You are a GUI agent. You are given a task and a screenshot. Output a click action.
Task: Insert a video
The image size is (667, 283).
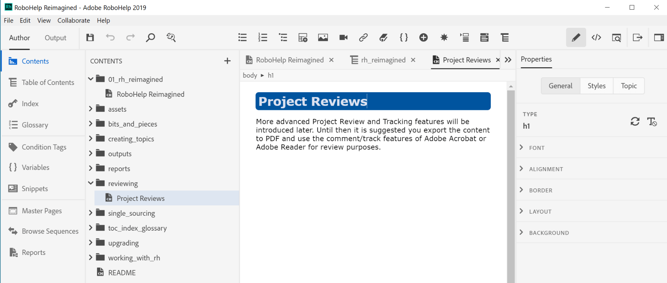point(343,37)
